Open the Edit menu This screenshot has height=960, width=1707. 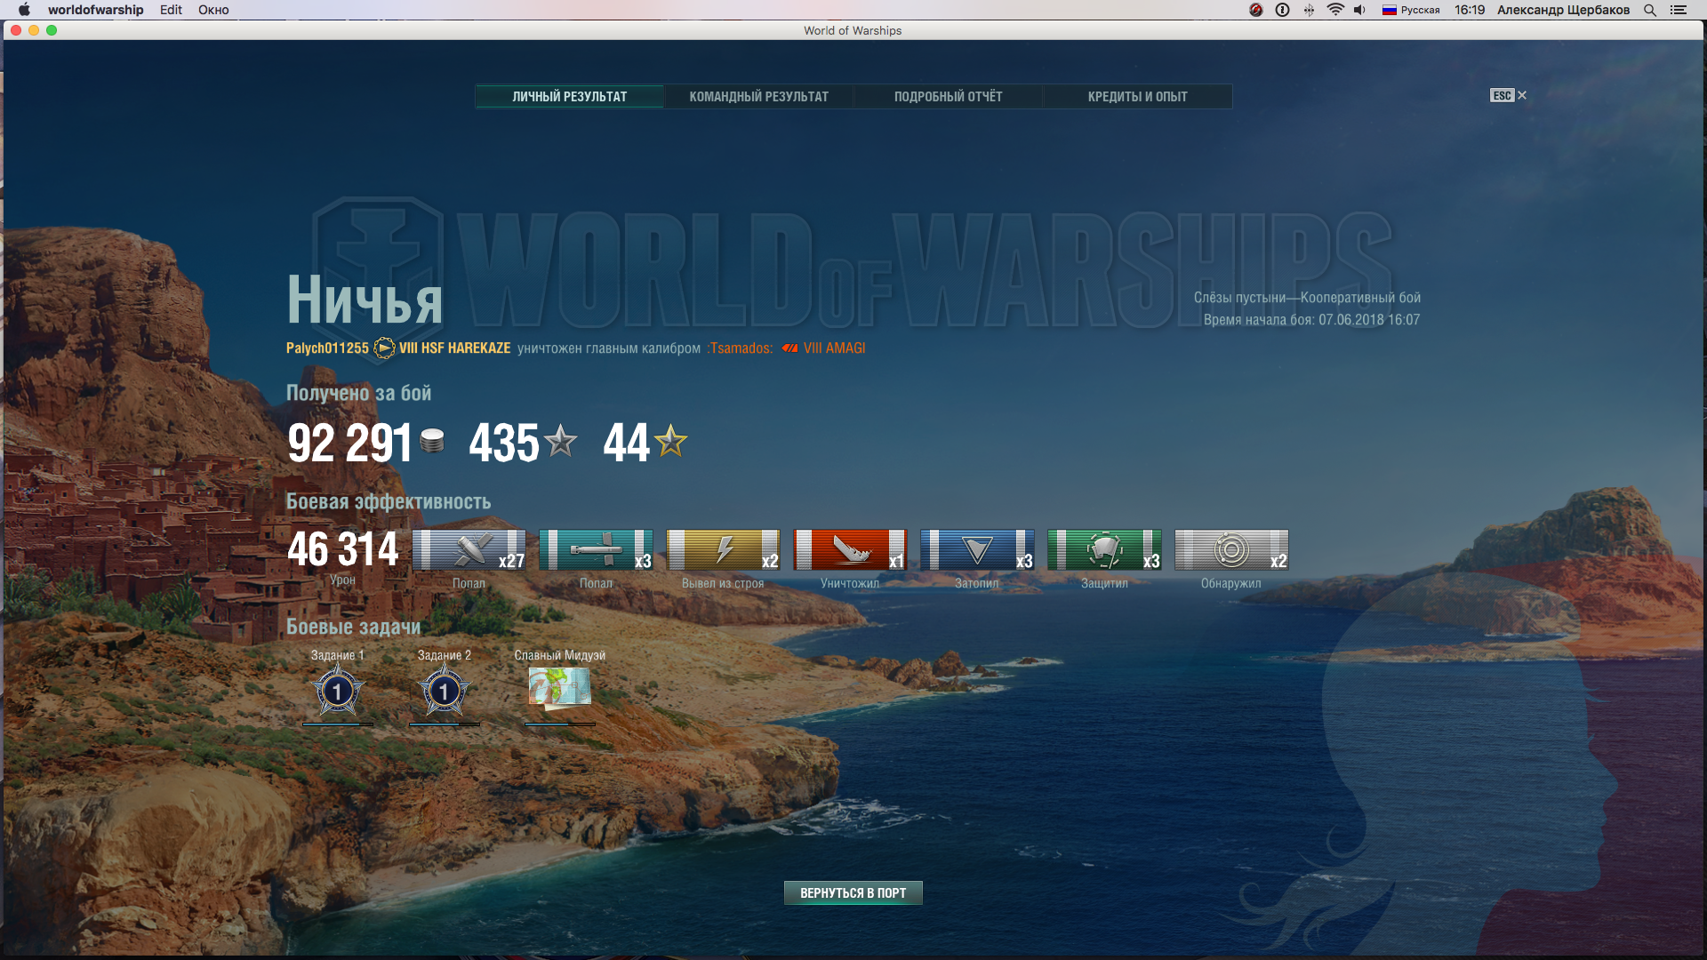[171, 10]
